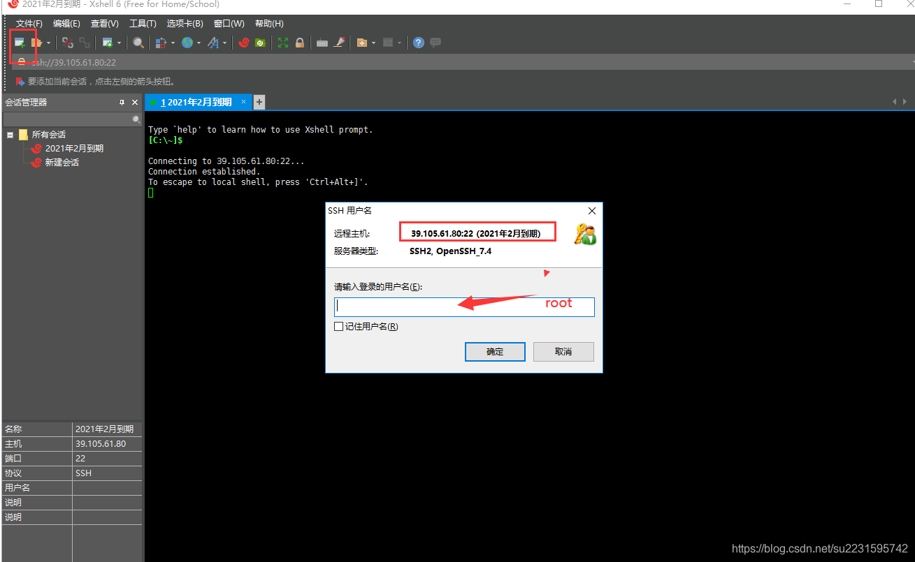
Task: Click the globe encoding icon
Action: coord(187,43)
